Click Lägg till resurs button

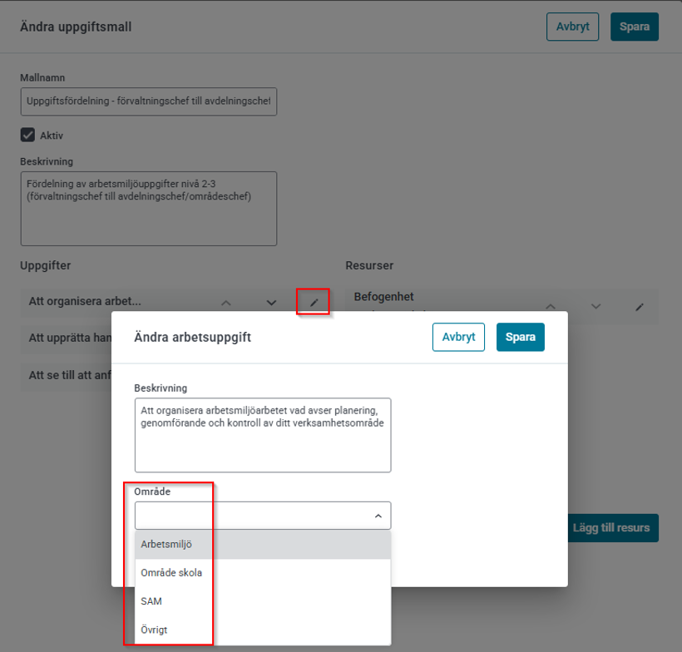pyautogui.click(x=613, y=528)
